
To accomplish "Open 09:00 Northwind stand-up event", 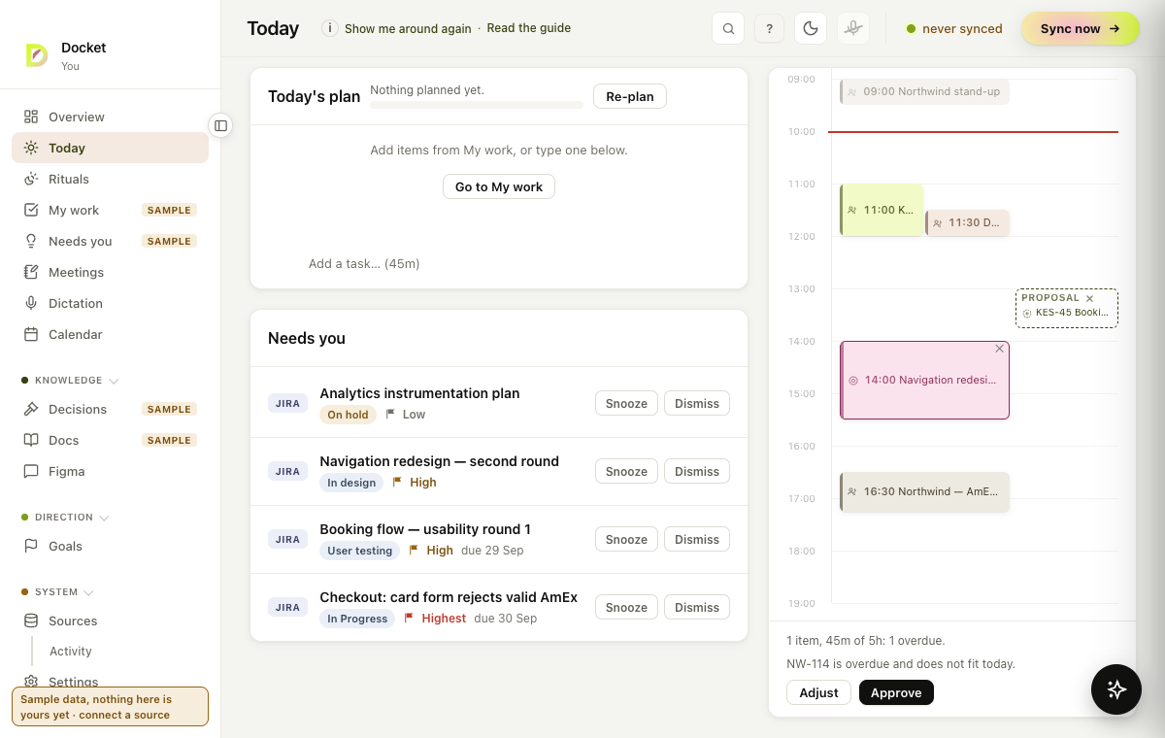I will tap(924, 92).
